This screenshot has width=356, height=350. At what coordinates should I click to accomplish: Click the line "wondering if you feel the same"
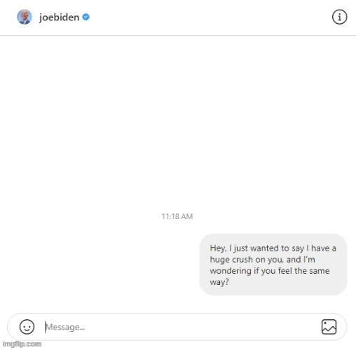270,271
